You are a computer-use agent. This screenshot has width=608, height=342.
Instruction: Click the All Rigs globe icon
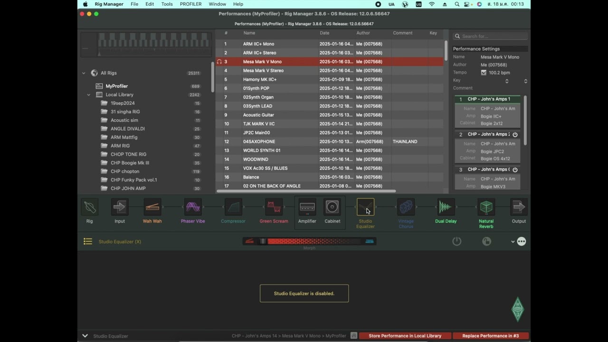pos(94,73)
